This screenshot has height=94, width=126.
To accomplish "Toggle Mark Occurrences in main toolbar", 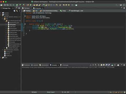I will (46, 5).
